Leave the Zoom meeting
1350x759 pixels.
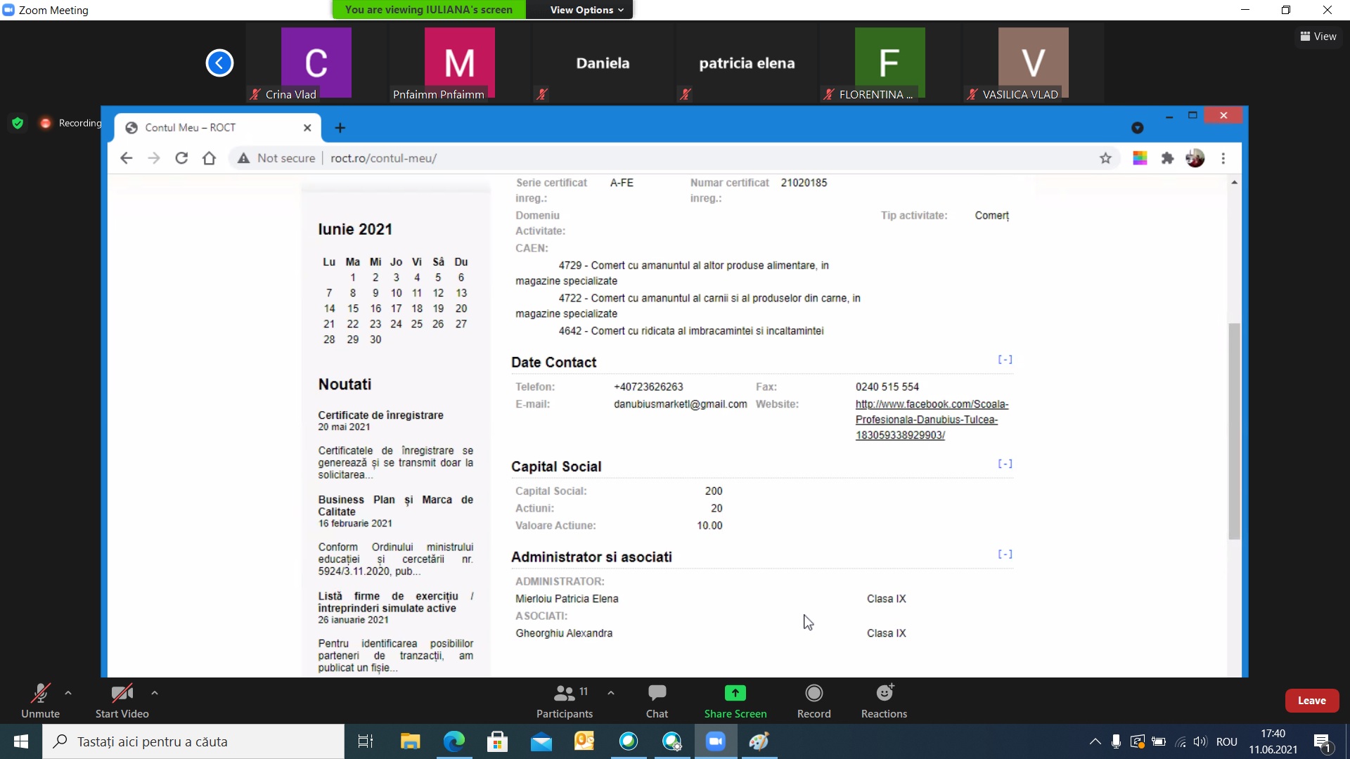click(1311, 701)
